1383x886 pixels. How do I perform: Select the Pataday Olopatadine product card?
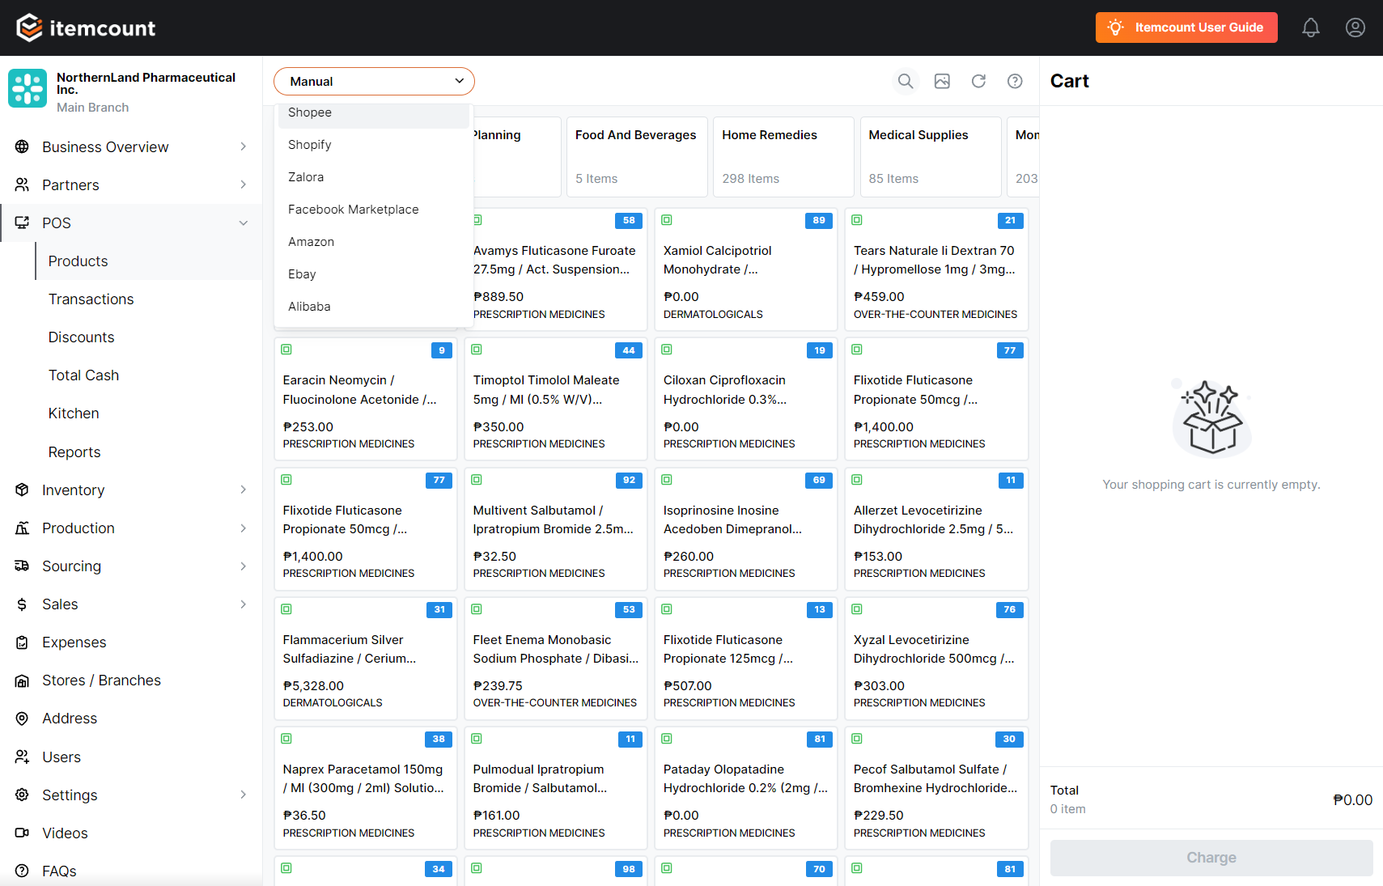pyautogui.click(x=746, y=788)
